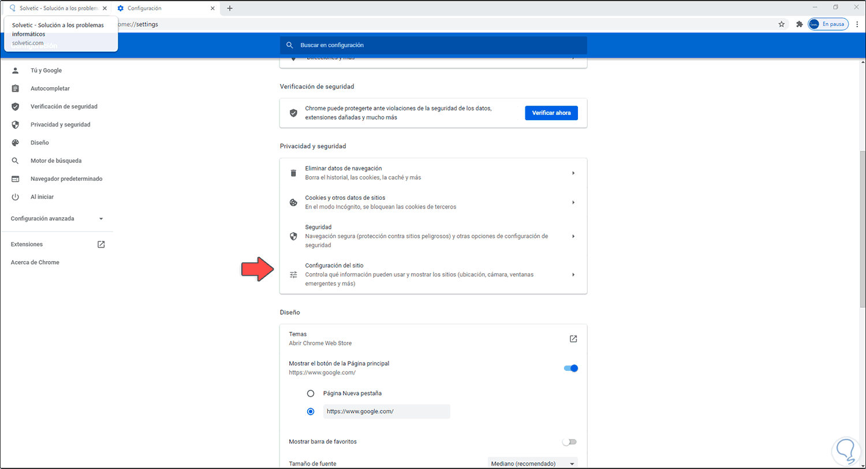Expand Eliminar datos de navegación arrow
This screenshot has width=866, height=469.
point(573,173)
